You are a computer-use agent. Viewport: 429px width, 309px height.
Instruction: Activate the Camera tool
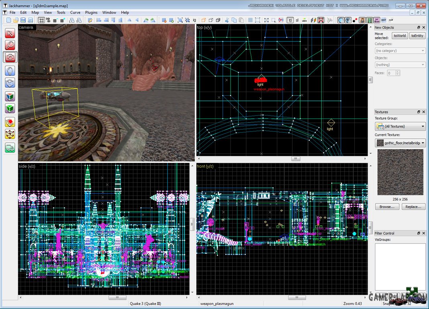[x=10, y=57]
